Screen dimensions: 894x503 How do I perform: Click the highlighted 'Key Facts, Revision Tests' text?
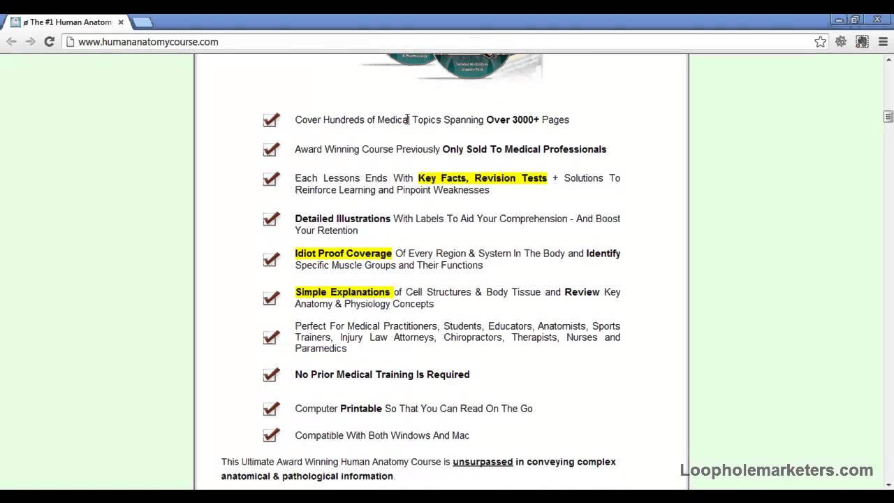pos(483,178)
